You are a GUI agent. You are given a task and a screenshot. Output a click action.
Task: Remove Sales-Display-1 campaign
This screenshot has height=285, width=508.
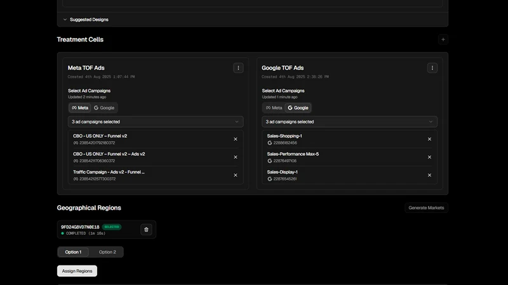tap(429, 175)
